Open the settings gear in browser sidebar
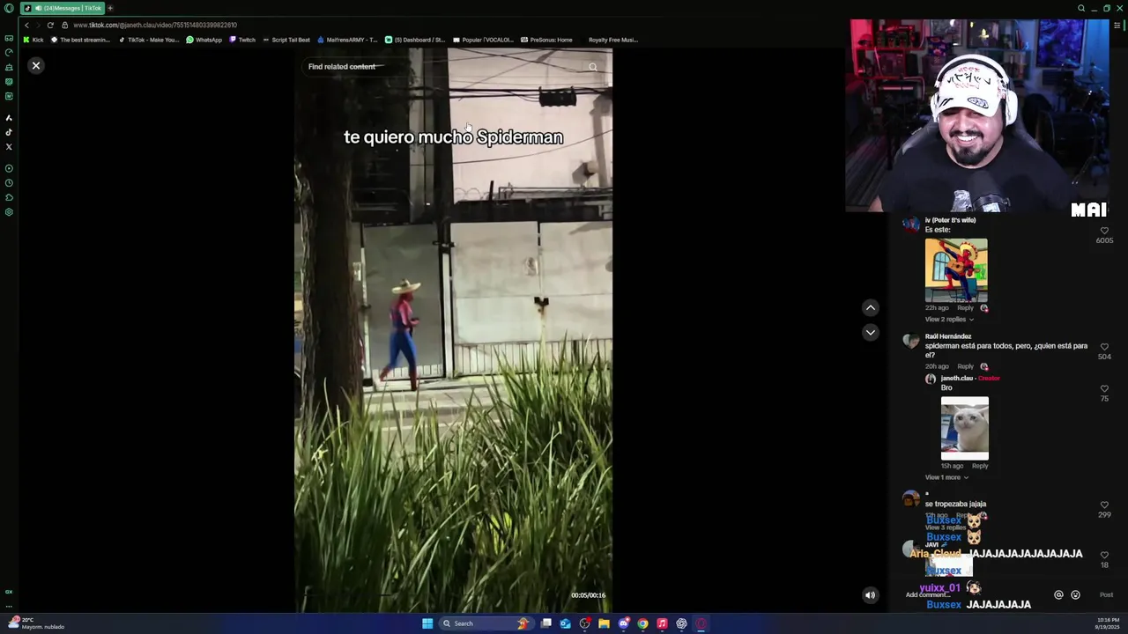The width and height of the screenshot is (1128, 634). pyautogui.click(x=9, y=212)
